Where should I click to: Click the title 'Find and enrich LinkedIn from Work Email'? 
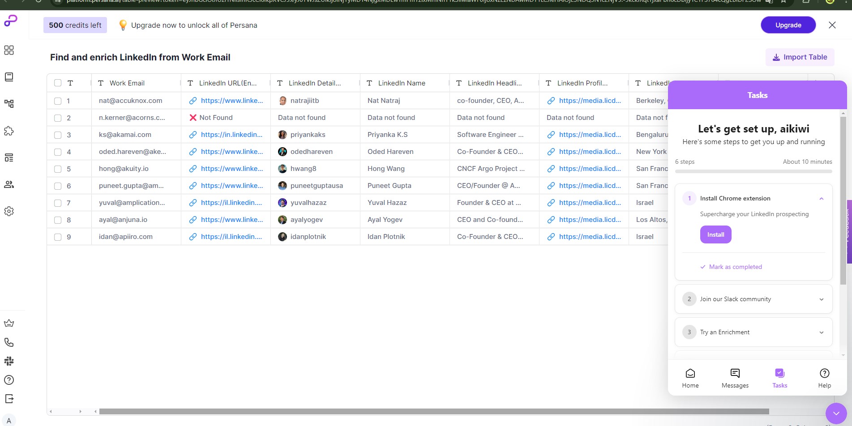140,57
